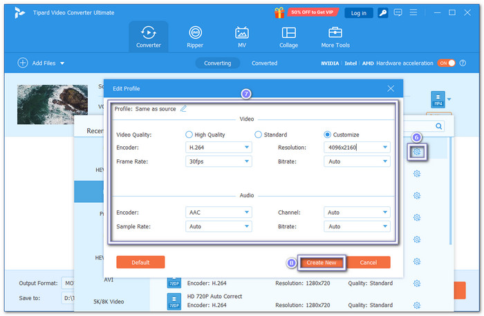Click the format list scrollbar

click(450, 191)
